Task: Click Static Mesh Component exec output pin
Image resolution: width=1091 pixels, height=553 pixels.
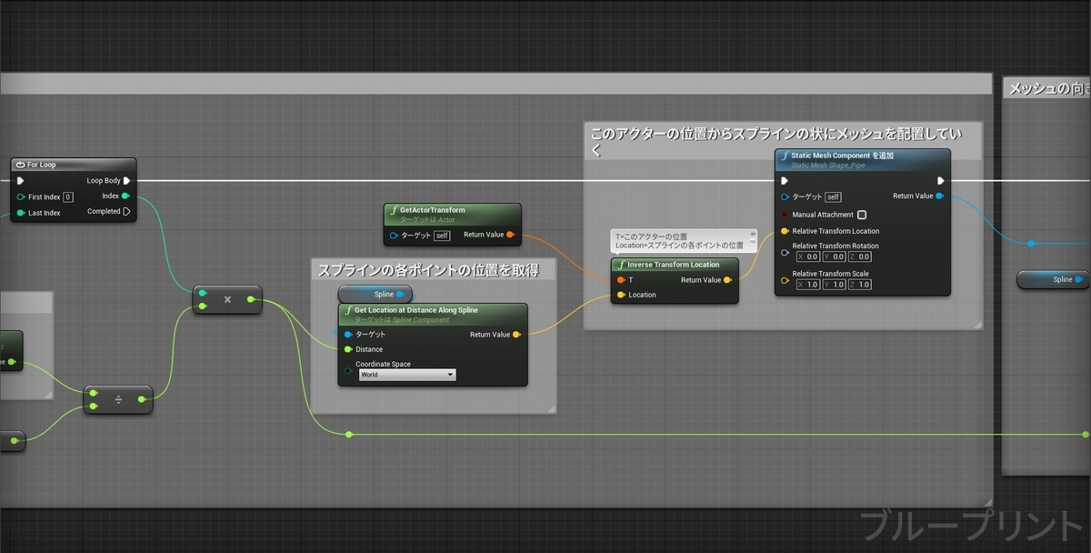Action: (940, 180)
